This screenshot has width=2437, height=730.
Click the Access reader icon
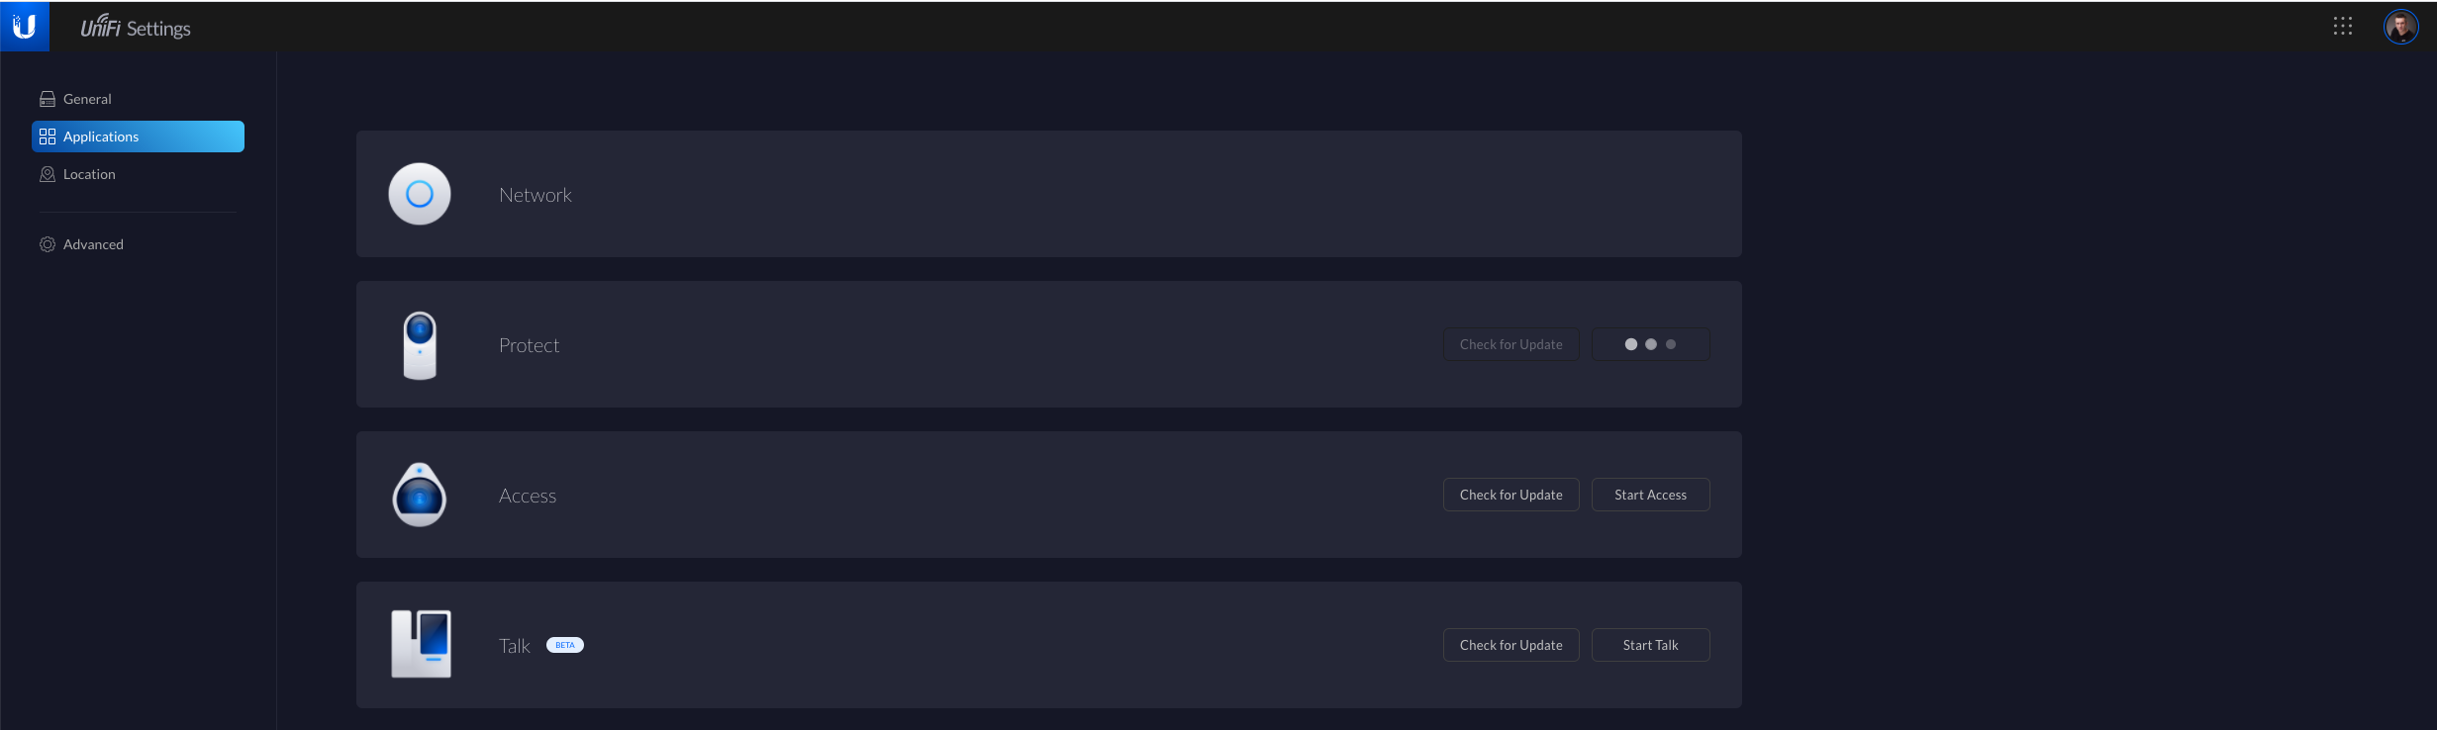pyautogui.click(x=420, y=495)
